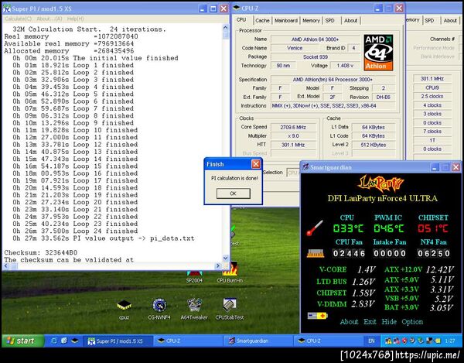
Task: Select the cpuz desktop icon
Action: point(124,309)
